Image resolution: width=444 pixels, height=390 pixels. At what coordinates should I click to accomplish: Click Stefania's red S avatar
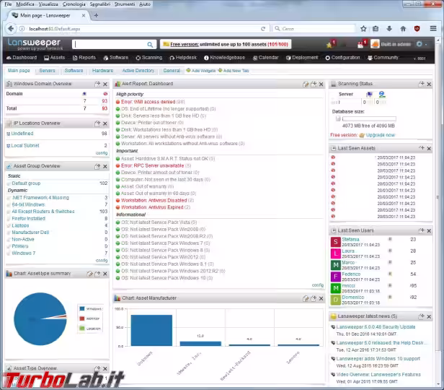[x=336, y=242]
